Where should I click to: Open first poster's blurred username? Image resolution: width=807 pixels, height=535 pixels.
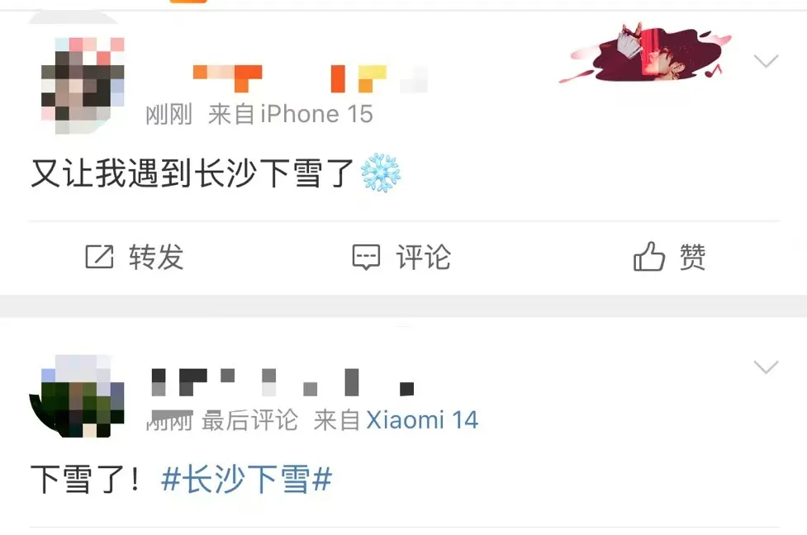(311, 78)
